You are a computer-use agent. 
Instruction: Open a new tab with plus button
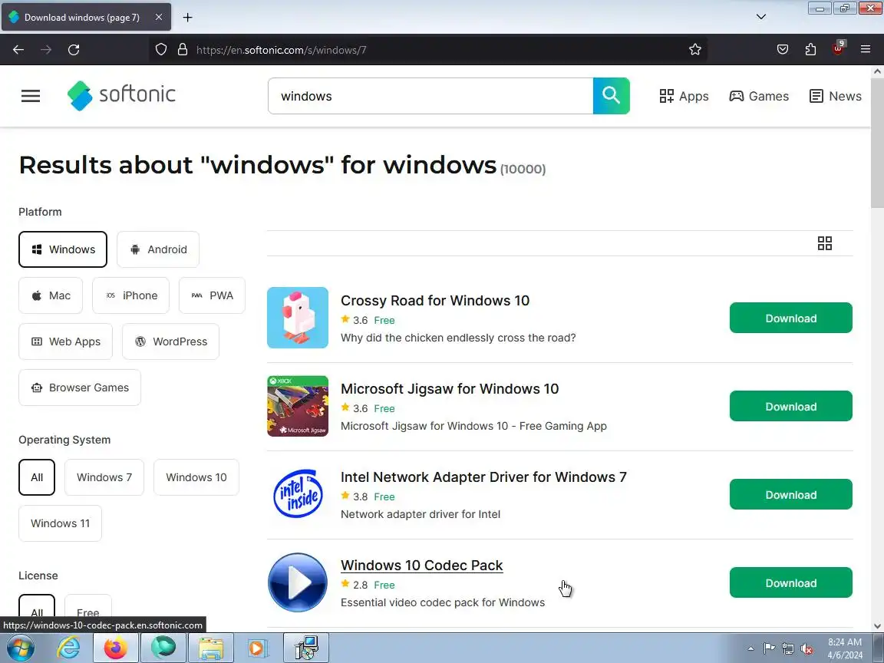tap(188, 18)
